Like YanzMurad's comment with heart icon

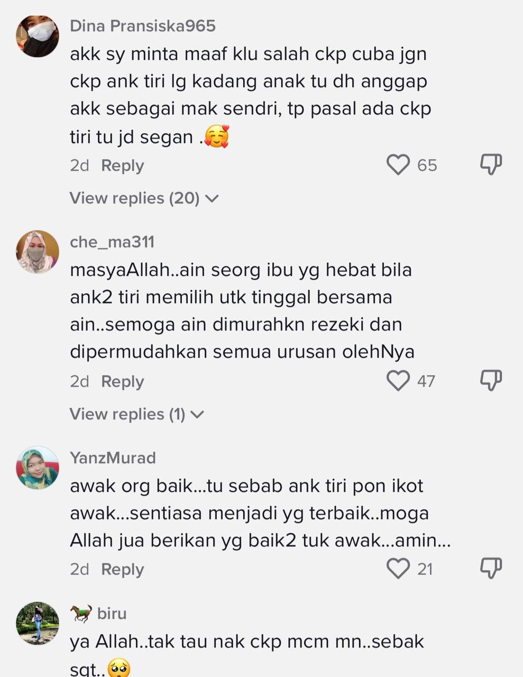[398, 569]
